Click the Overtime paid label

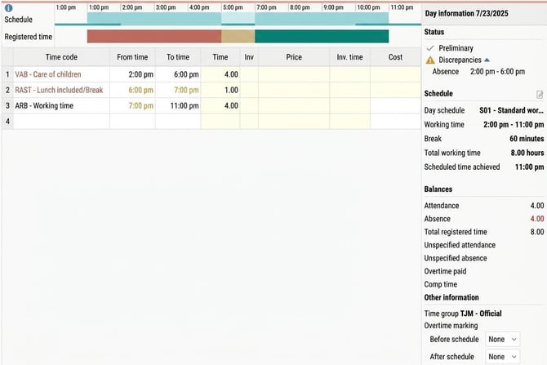point(445,271)
